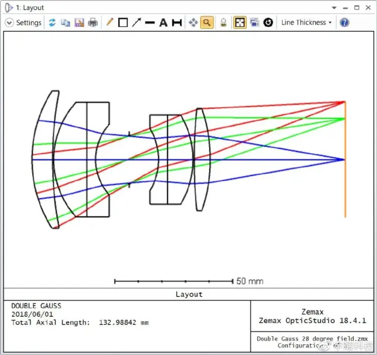Click the 'DOUBLE GAUSS' title text
Screen dimensions: 377x355
tap(37, 306)
